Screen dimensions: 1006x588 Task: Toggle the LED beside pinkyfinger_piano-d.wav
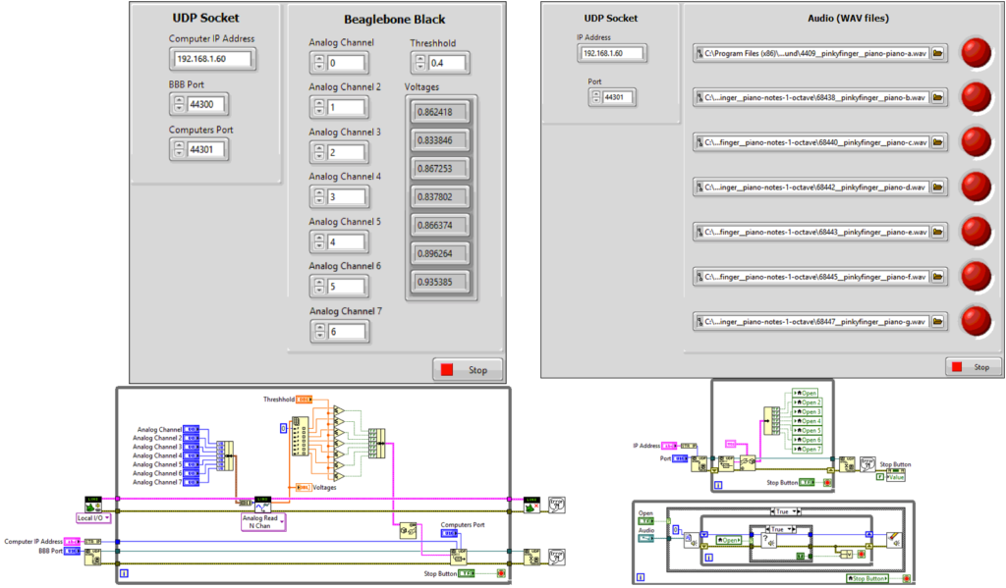pyautogui.click(x=976, y=187)
